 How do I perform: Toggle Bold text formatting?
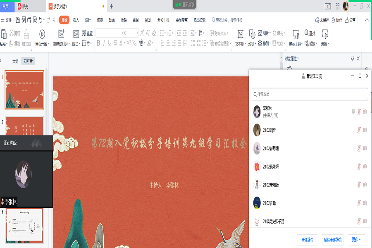(98, 43)
